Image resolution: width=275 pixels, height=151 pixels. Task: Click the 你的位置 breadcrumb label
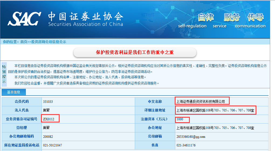point(11,42)
